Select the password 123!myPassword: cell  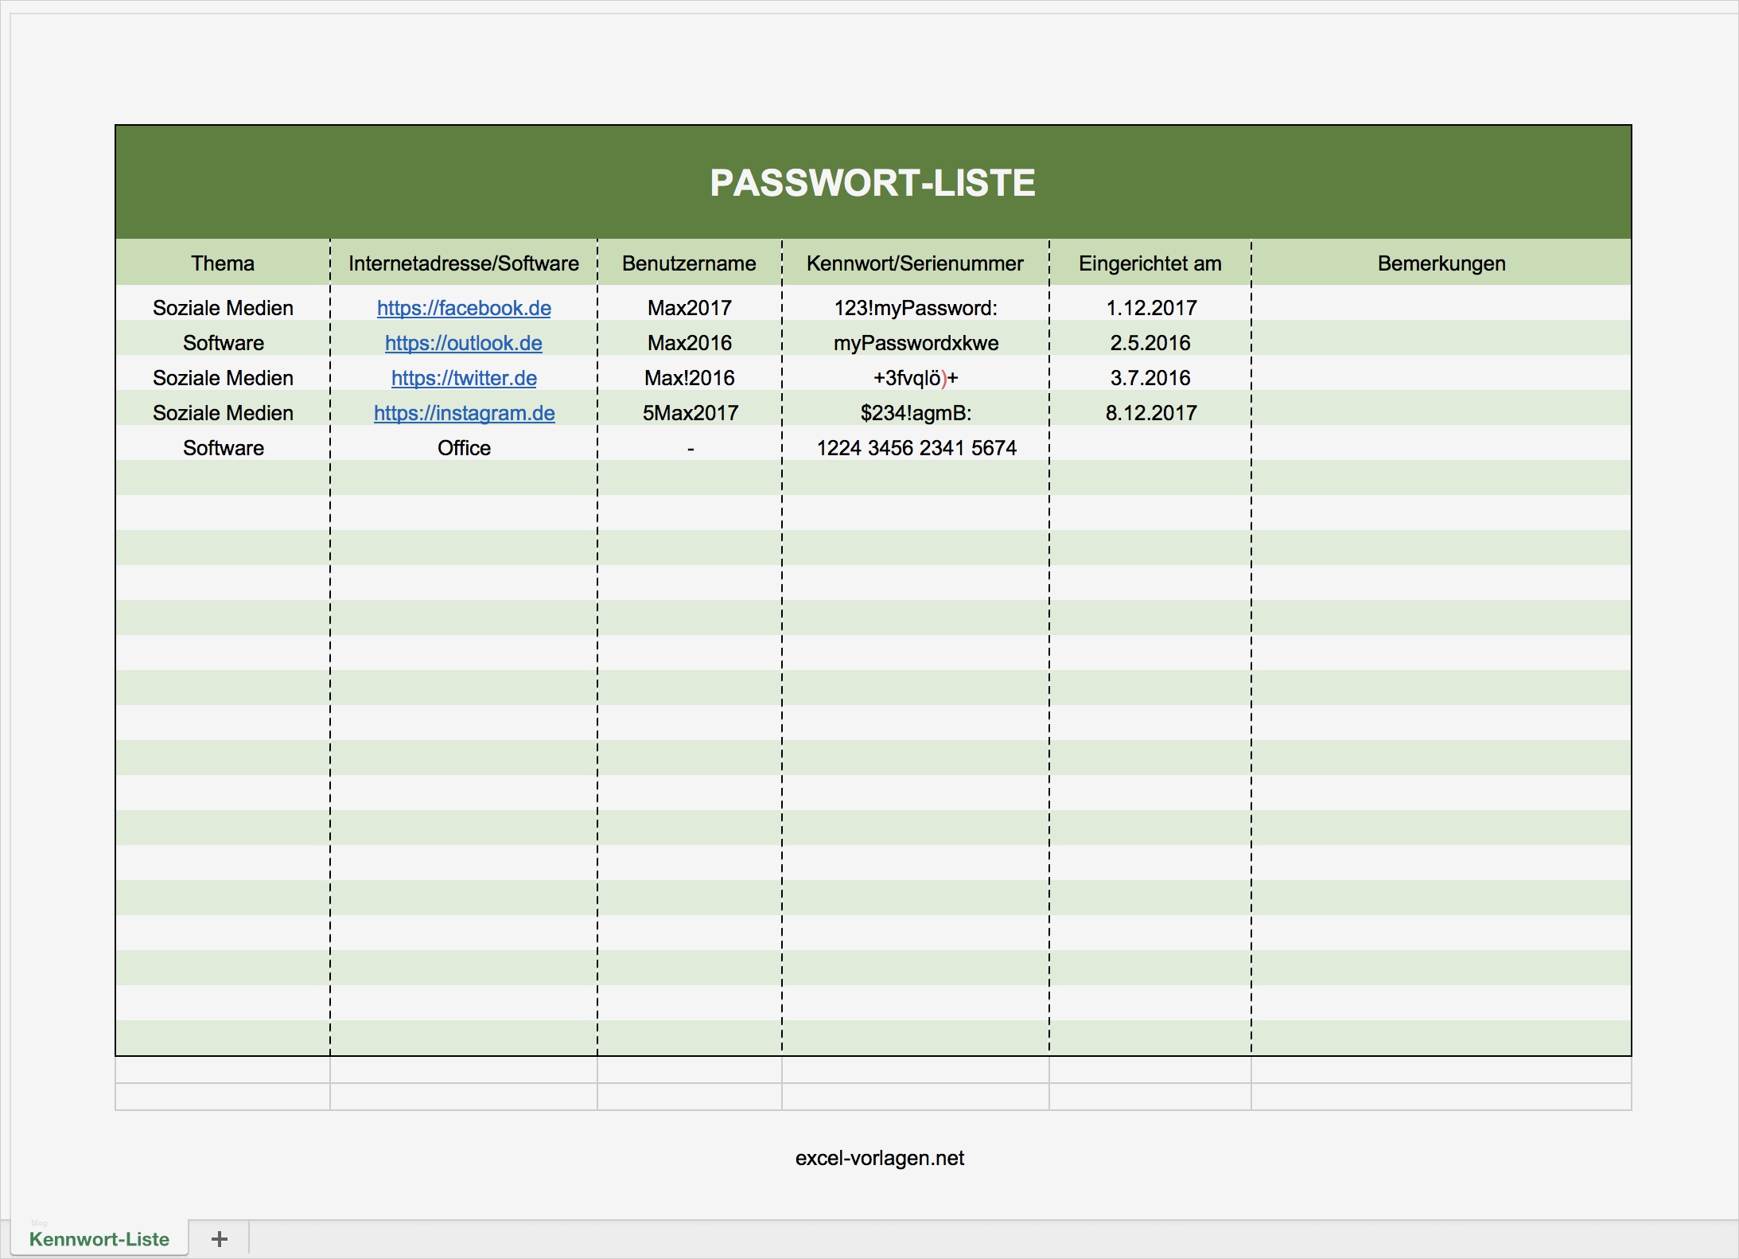coord(916,308)
